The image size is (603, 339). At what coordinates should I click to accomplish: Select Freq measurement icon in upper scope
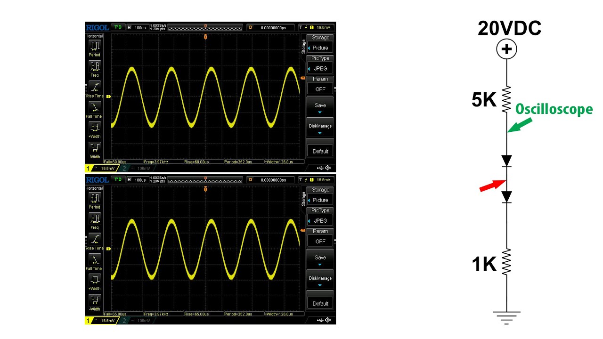pos(95,66)
